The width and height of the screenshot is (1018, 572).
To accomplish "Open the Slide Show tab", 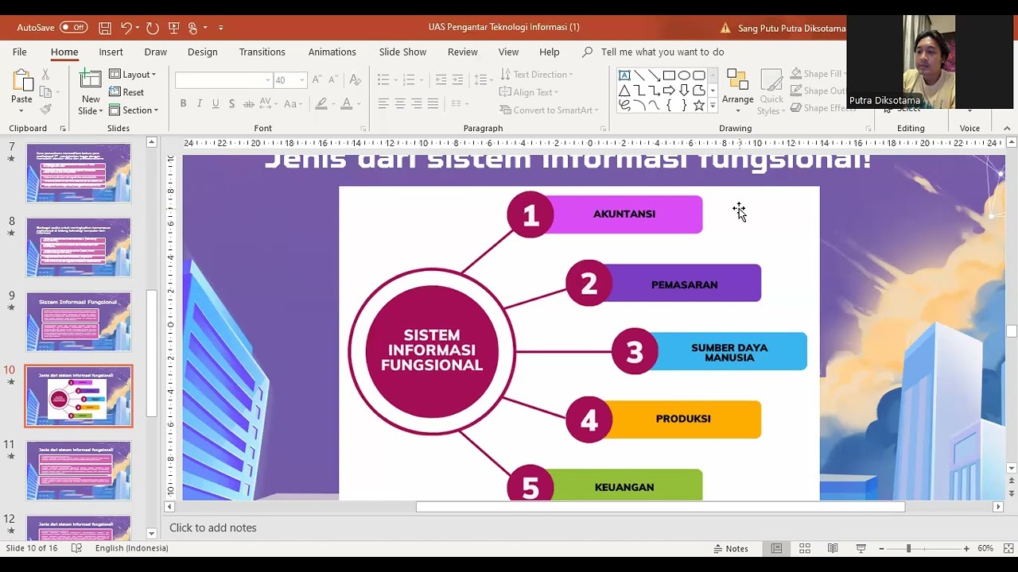I will point(402,52).
